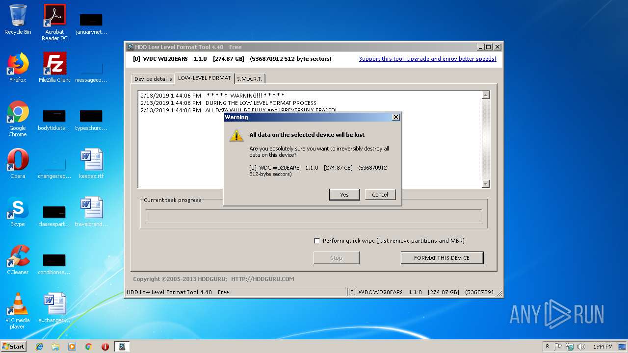The height and width of the screenshot is (353, 628).
Task: Click FORMAT THIS DEVICE button
Action: pos(442,258)
